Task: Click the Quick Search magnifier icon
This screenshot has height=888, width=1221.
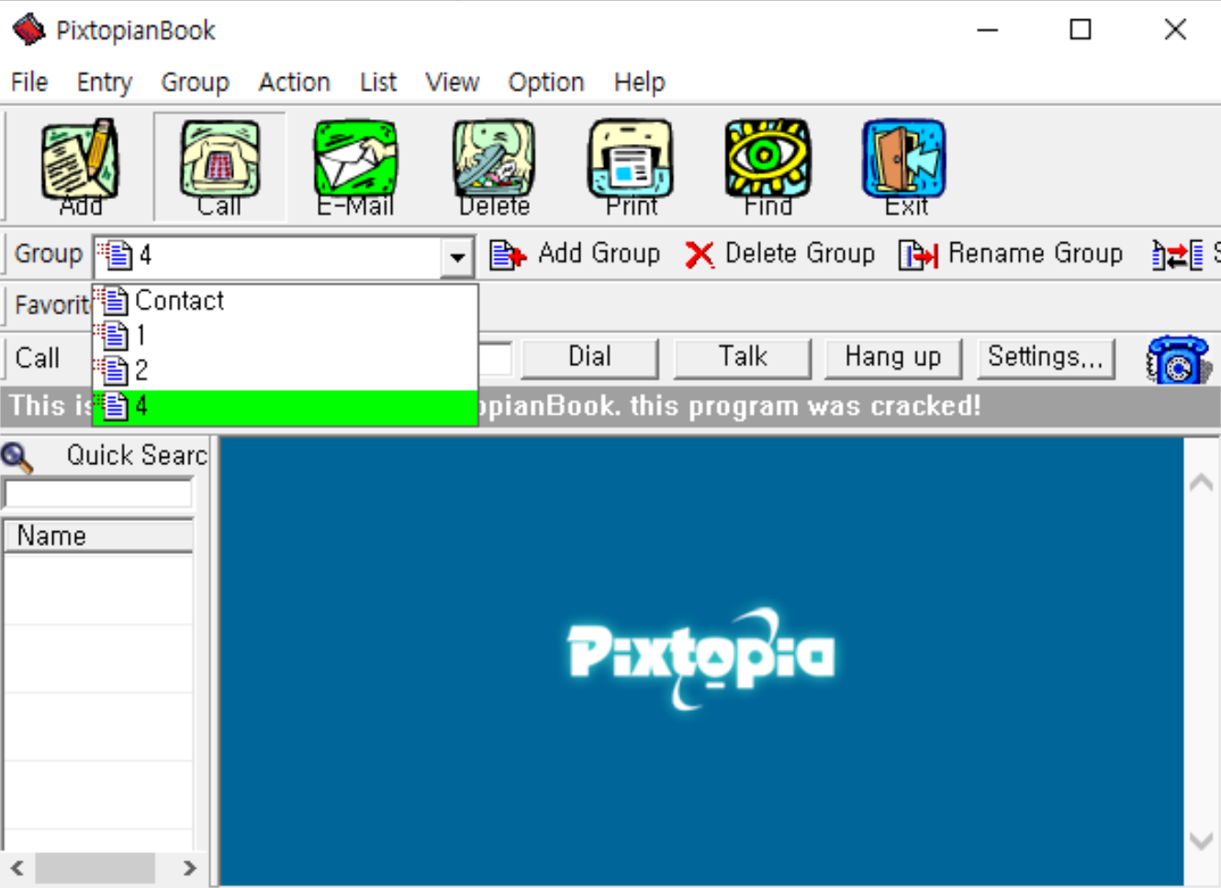Action: [17, 457]
